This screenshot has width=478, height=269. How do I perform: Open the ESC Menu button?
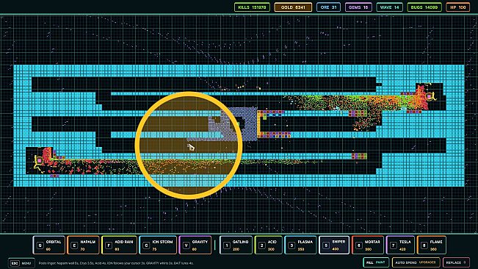[21, 263]
